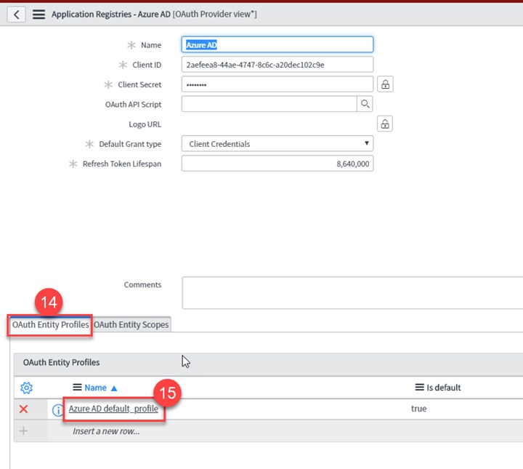Focus the OAuth API Script field
The height and width of the screenshot is (469, 523).
tap(269, 104)
